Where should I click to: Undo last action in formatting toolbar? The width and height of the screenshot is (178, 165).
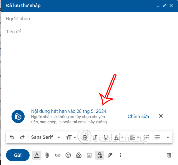click(x=12, y=137)
